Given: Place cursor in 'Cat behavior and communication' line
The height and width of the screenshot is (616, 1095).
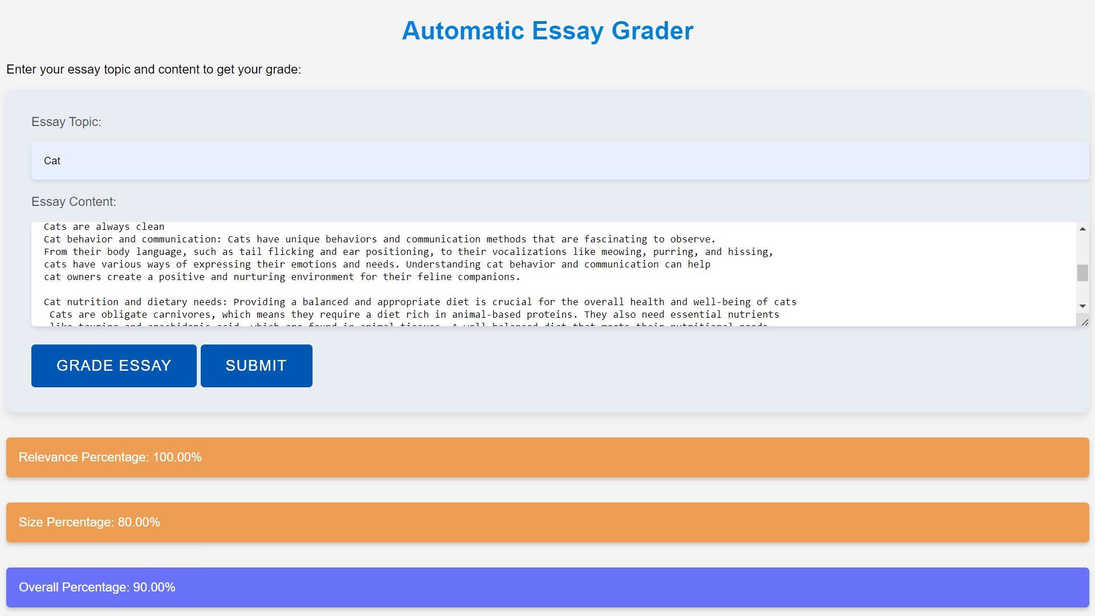Looking at the screenshot, I should [379, 240].
